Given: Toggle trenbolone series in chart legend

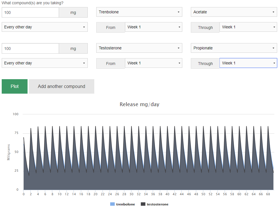Looking at the screenshot, I should pos(125,204).
